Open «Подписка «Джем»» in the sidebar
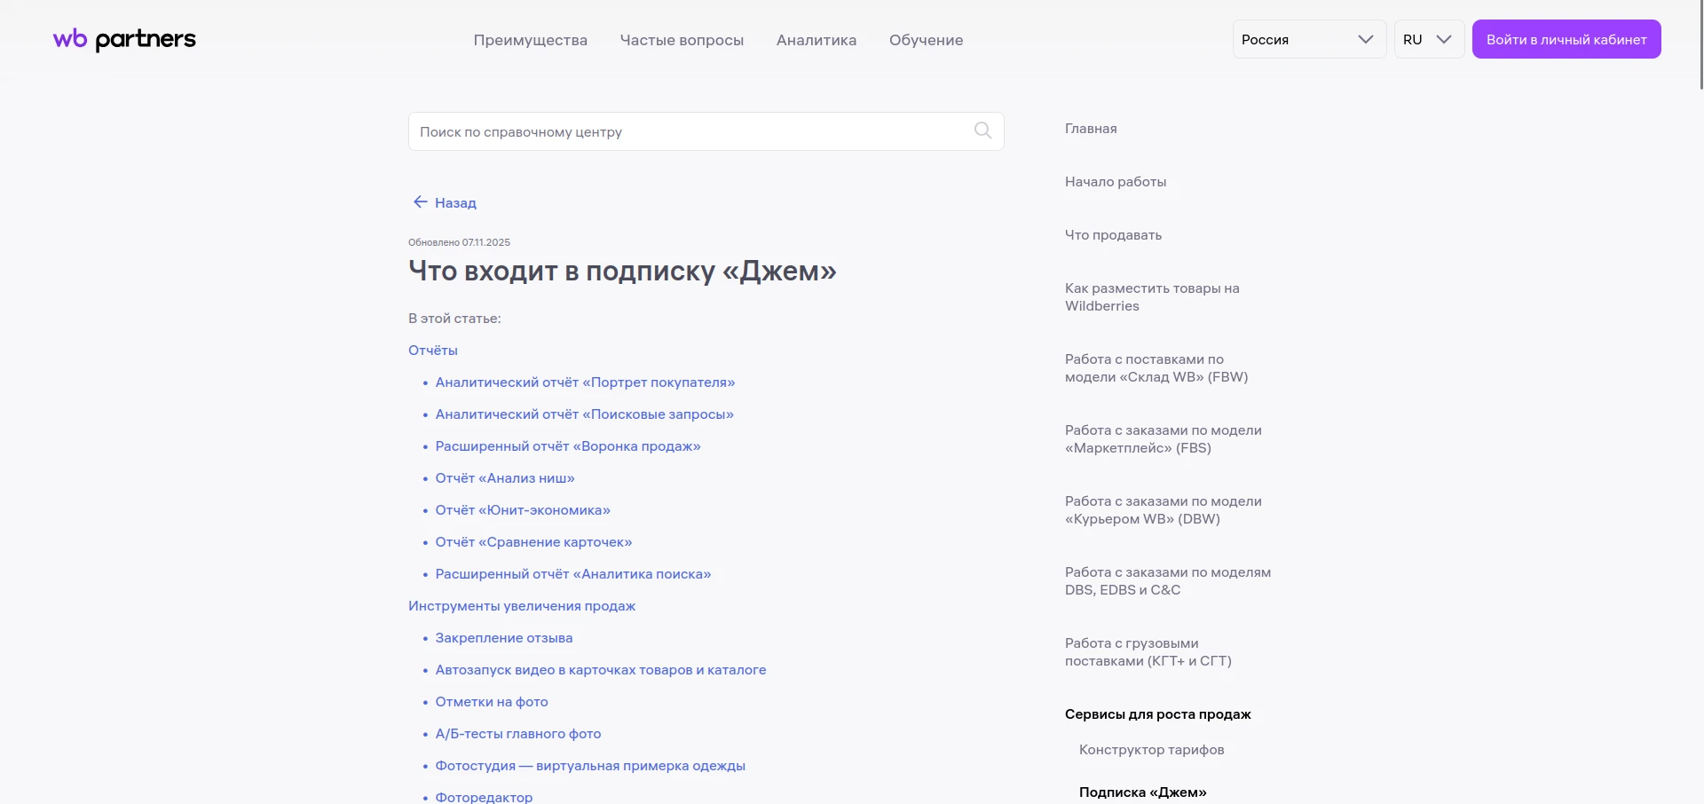 coord(1143,792)
